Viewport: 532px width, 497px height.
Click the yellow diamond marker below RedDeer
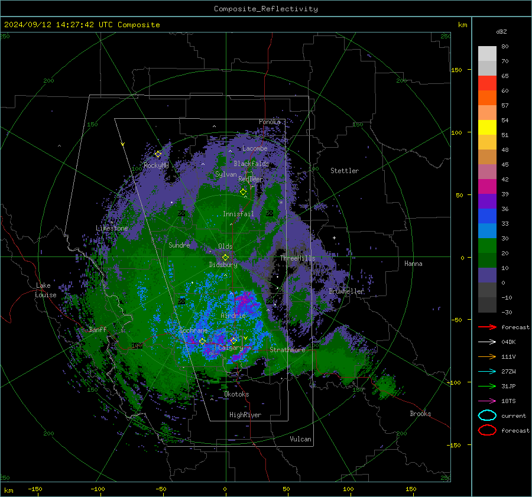click(244, 192)
